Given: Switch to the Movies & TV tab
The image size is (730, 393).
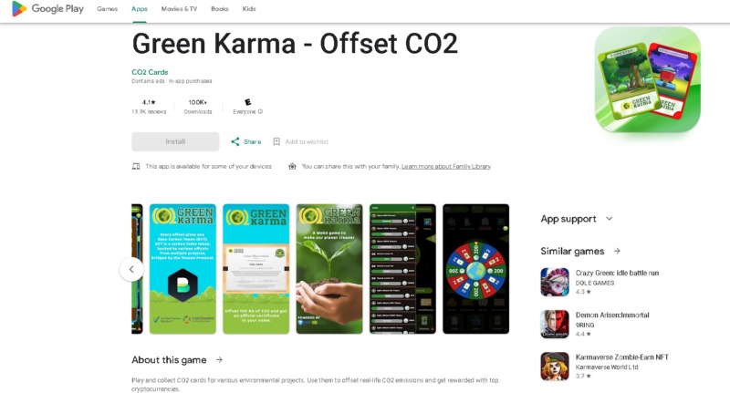Looking at the screenshot, I should [x=179, y=9].
